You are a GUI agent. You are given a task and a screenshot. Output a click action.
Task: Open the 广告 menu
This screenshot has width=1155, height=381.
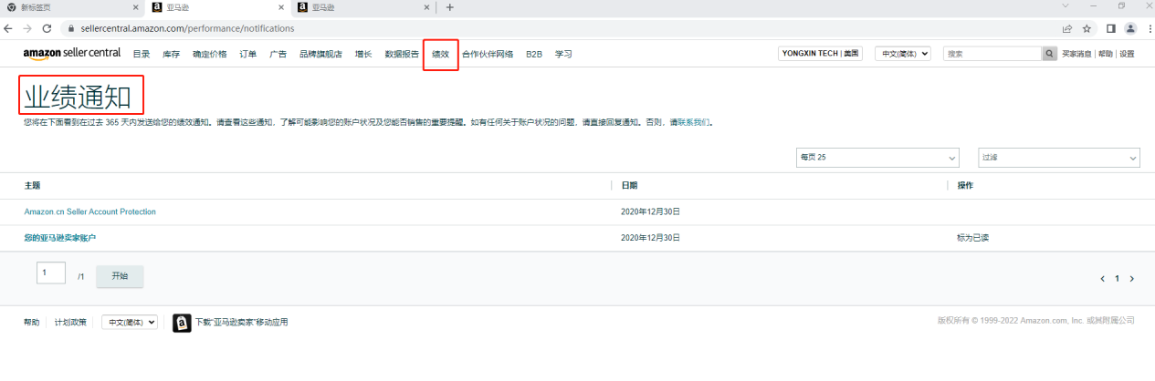pos(278,54)
